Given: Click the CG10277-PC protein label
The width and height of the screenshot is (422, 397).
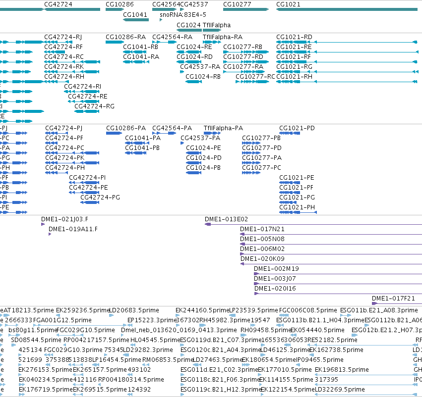Looking at the screenshot, I should (x=261, y=168).
